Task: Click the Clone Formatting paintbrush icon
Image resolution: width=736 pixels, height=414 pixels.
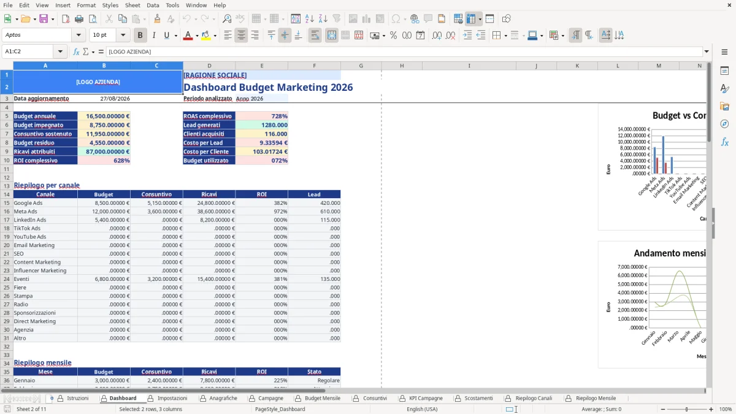Action: (157, 19)
